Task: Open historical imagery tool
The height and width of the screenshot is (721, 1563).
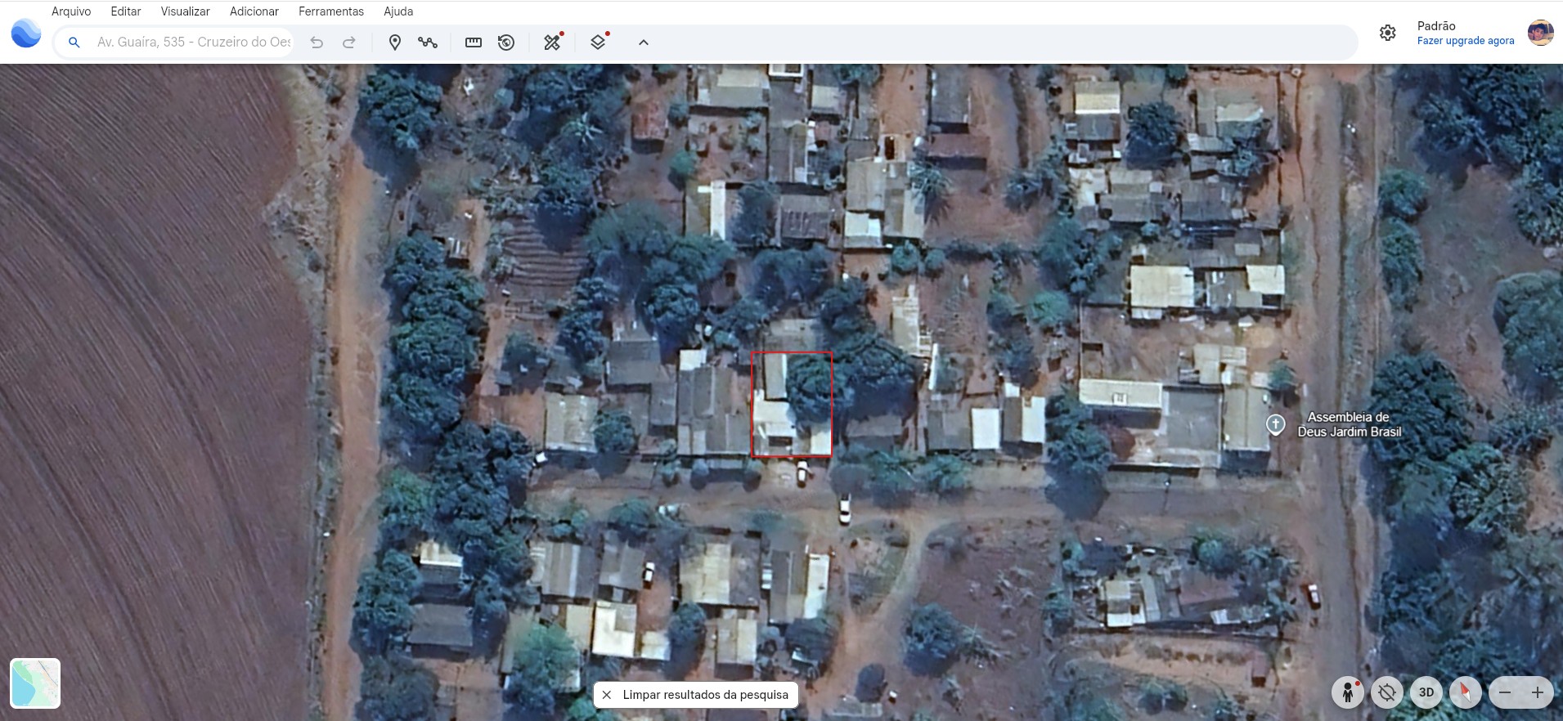Action: pyautogui.click(x=506, y=43)
